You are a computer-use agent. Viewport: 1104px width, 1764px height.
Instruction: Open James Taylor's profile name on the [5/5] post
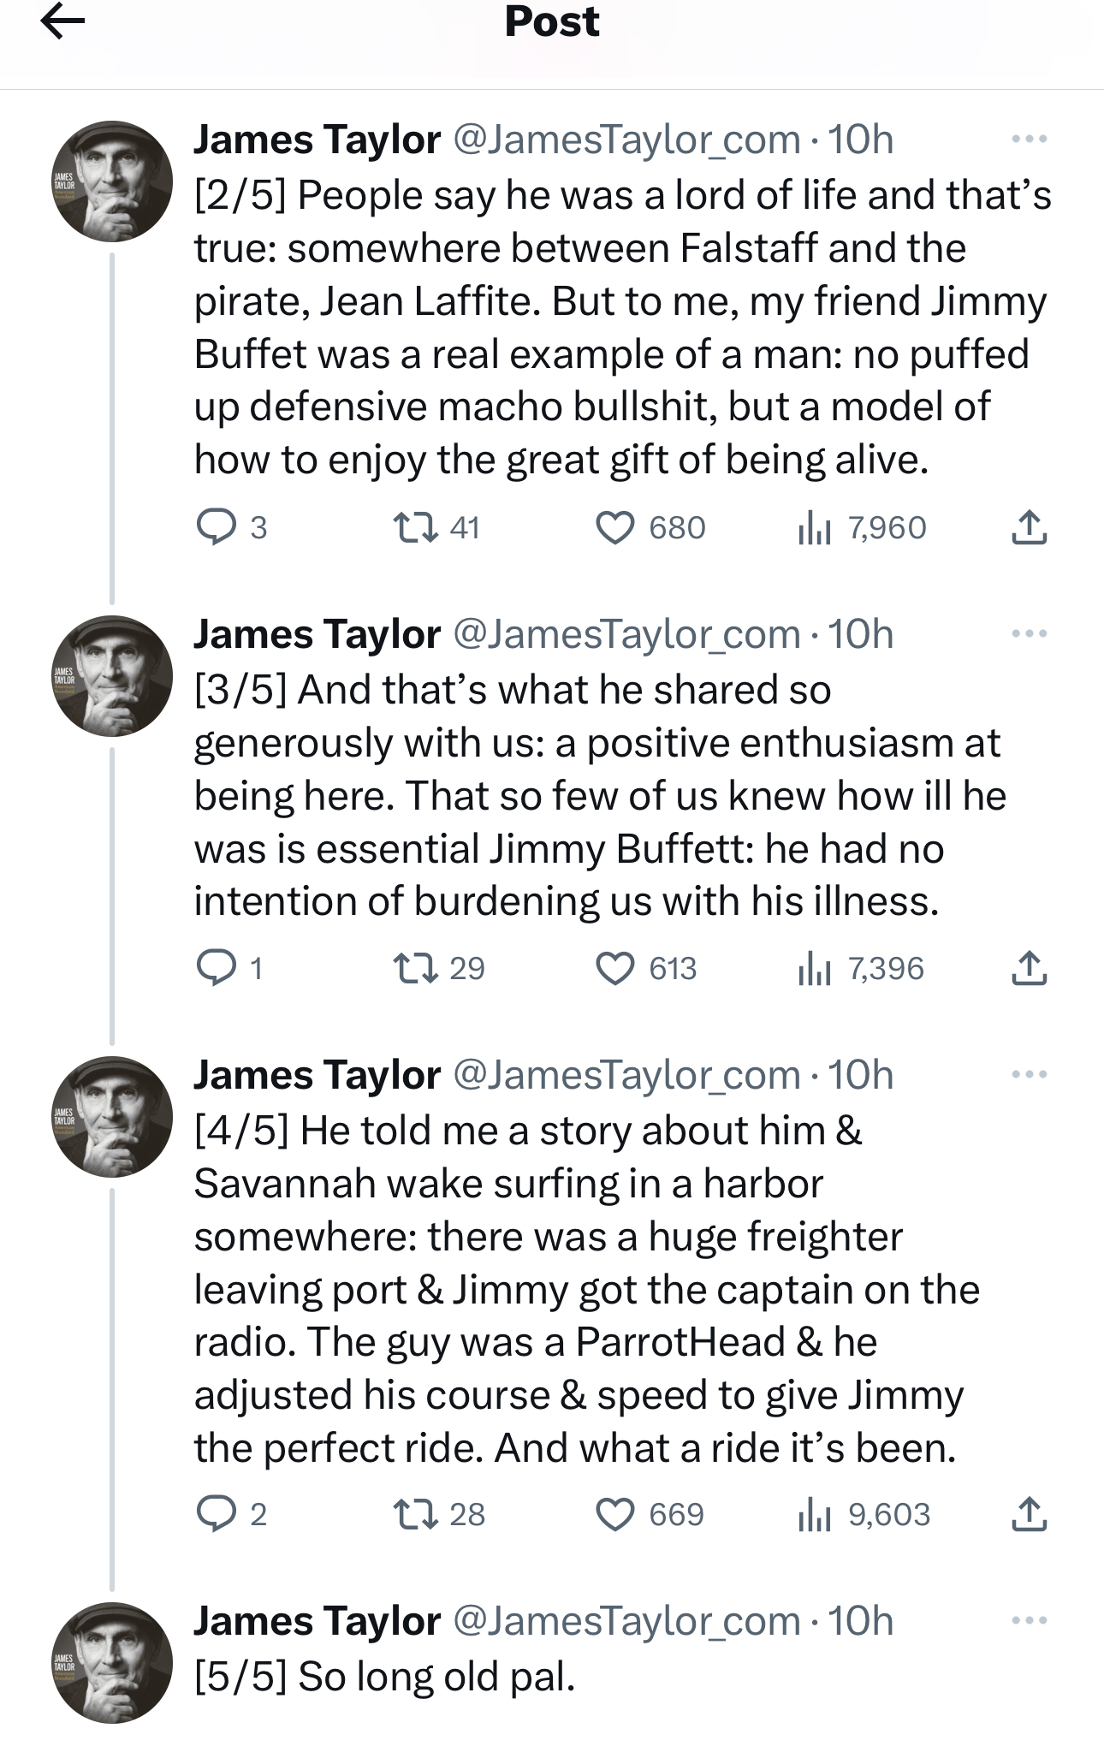317,1621
